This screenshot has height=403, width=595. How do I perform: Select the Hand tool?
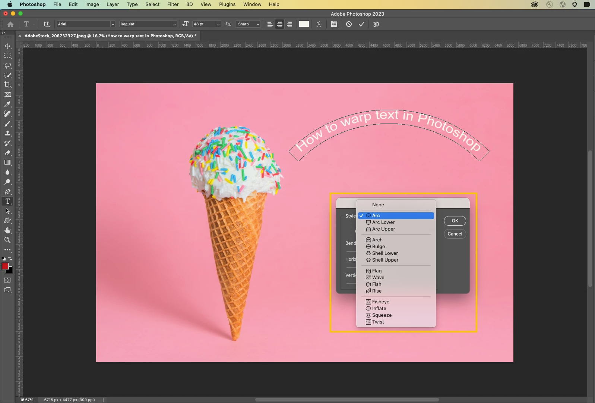click(x=7, y=230)
